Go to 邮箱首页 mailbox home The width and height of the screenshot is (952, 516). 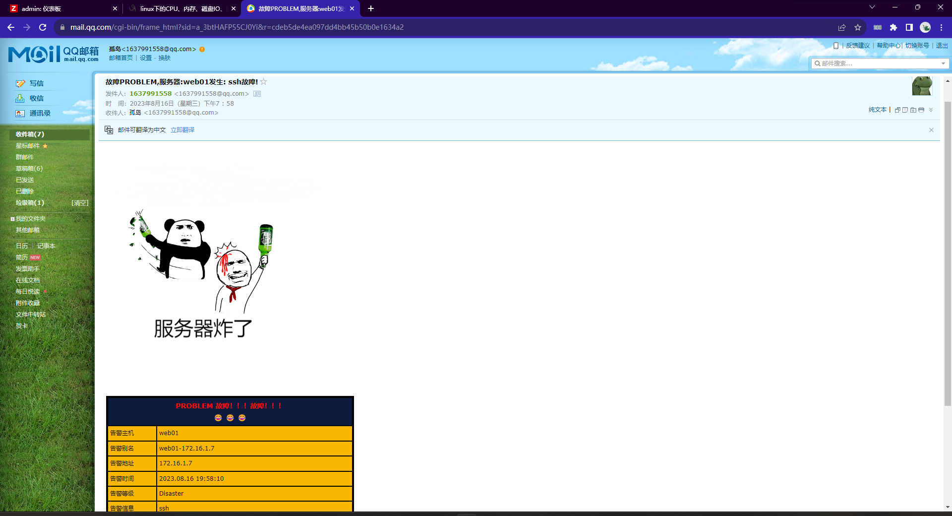121,58
